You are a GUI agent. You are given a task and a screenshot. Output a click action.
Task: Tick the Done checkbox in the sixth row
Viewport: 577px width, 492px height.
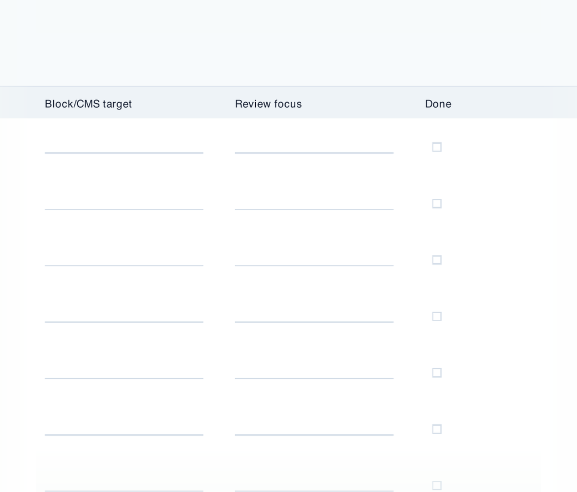tap(437, 429)
